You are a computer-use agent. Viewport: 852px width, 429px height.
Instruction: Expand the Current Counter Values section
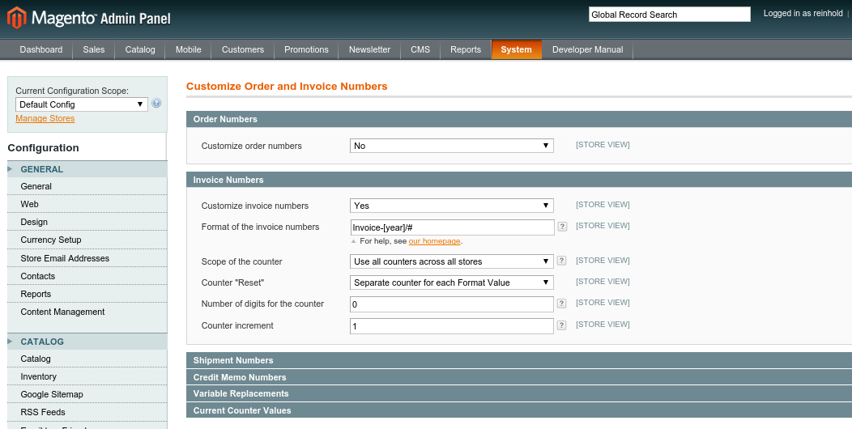pos(242,410)
